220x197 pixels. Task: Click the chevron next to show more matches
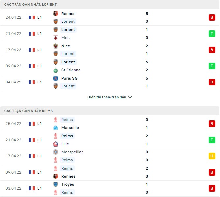(x=130, y=97)
